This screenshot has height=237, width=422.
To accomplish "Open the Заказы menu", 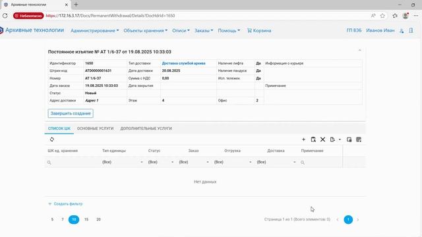I will pyautogui.click(x=204, y=31).
